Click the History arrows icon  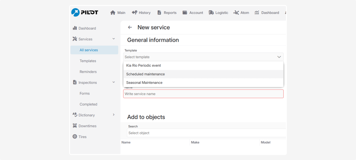pyautogui.click(x=134, y=13)
